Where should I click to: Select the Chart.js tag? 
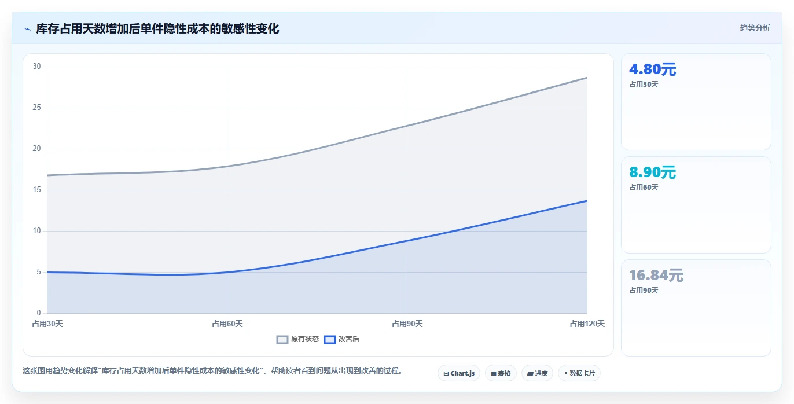[459, 373]
